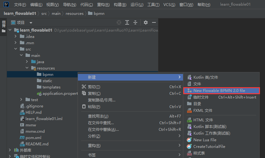The width and height of the screenshot is (265, 158).
Task: Choose 复制路径/引用... option
Action: tap(130, 100)
